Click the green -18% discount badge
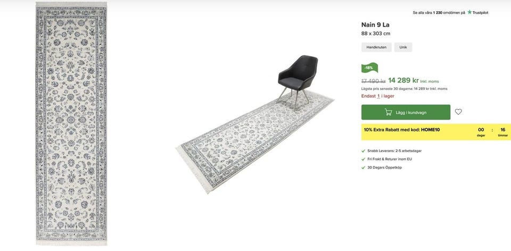Image resolution: width=511 pixels, height=251 pixels. click(x=369, y=68)
